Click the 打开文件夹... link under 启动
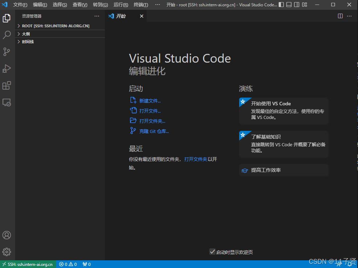Viewport: 358px width, 268px height. click(x=152, y=121)
